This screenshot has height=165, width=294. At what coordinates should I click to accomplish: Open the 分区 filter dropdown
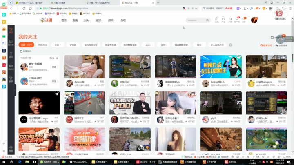[58, 45]
